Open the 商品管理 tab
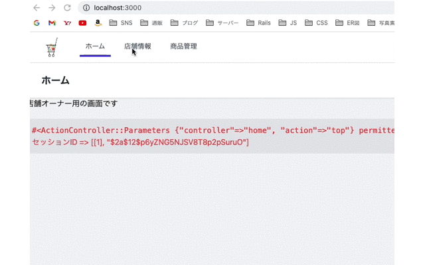The image size is (425, 265). click(x=183, y=46)
